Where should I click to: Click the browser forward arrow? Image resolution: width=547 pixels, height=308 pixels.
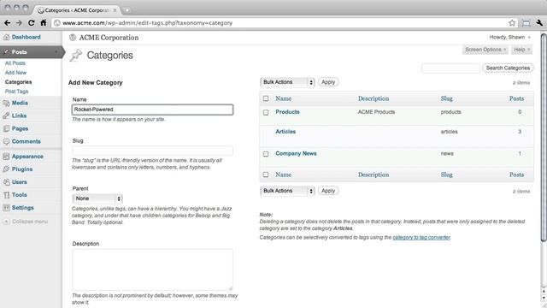click(x=19, y=23)
